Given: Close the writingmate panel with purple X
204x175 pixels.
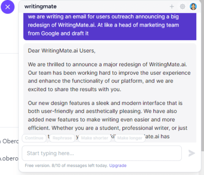Looking at the screenshot, I should click(x=8, y=7).
